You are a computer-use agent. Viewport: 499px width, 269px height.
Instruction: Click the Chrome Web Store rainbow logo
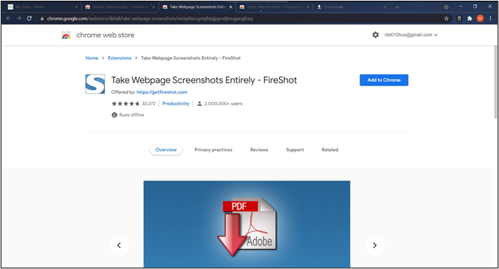[66, 35]
